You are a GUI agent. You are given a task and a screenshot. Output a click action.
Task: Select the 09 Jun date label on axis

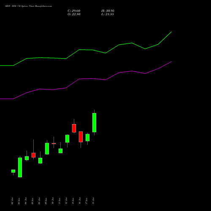click(x=46, y=201)
